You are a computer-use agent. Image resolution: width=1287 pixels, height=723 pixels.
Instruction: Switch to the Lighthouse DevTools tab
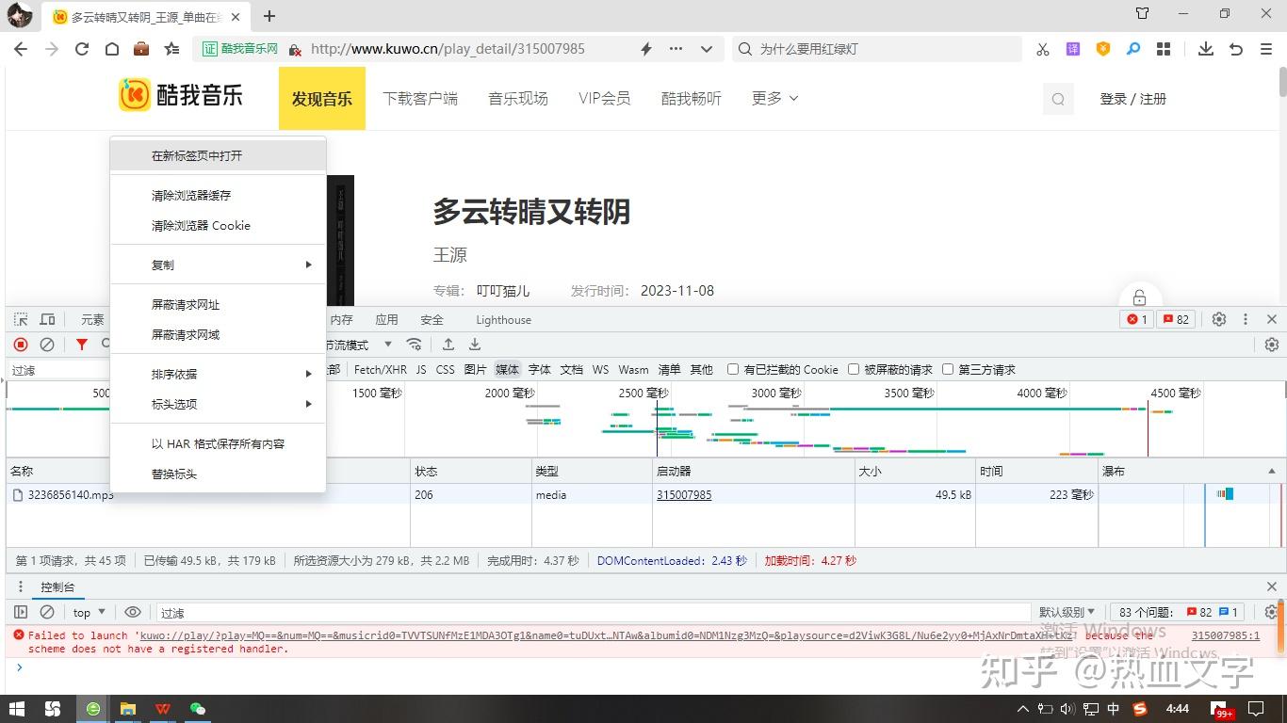[503, 320]
